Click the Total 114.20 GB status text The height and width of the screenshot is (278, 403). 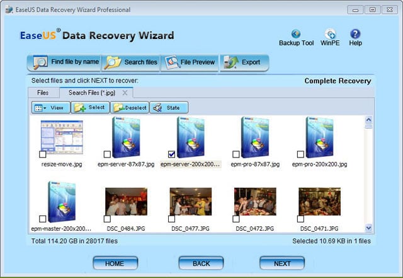[x=74, y=241]
